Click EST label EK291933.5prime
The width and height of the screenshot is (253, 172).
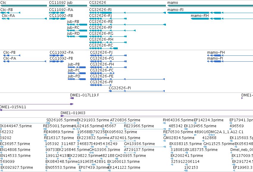tap(93, 120)
